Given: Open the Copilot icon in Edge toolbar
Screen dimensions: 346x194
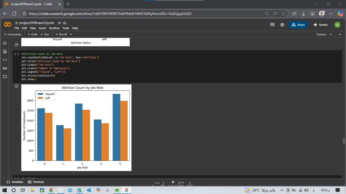Looking at the screenshot, I should tap(340, 14).
